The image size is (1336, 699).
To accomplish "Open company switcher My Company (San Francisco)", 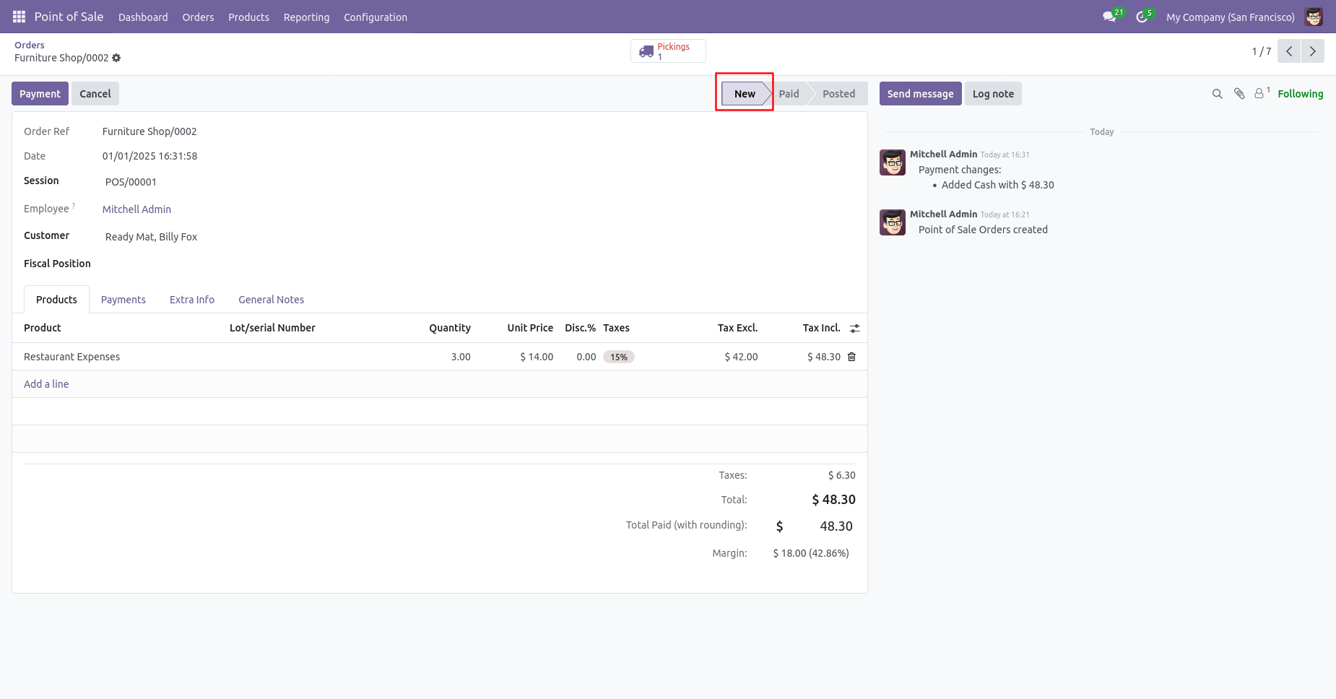I will [x=1231, y=17].
